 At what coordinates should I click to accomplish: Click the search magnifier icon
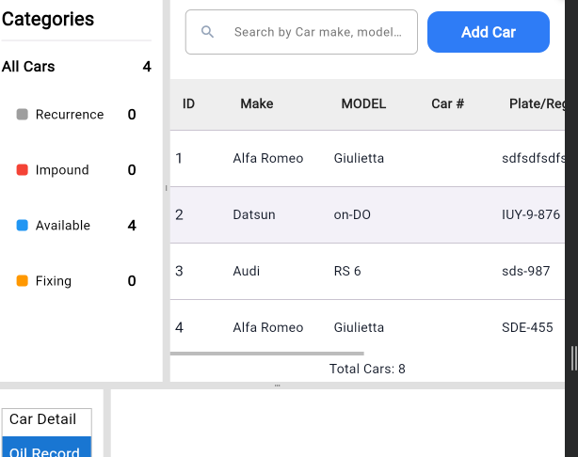208,32
